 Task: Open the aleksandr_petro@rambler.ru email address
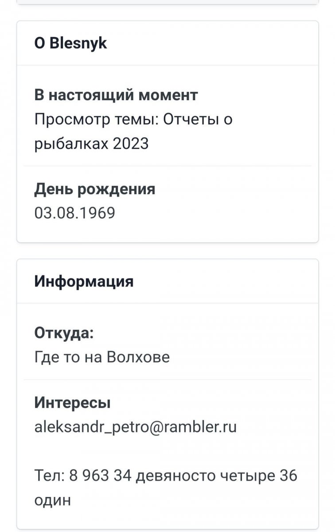(x=135, y=427)
